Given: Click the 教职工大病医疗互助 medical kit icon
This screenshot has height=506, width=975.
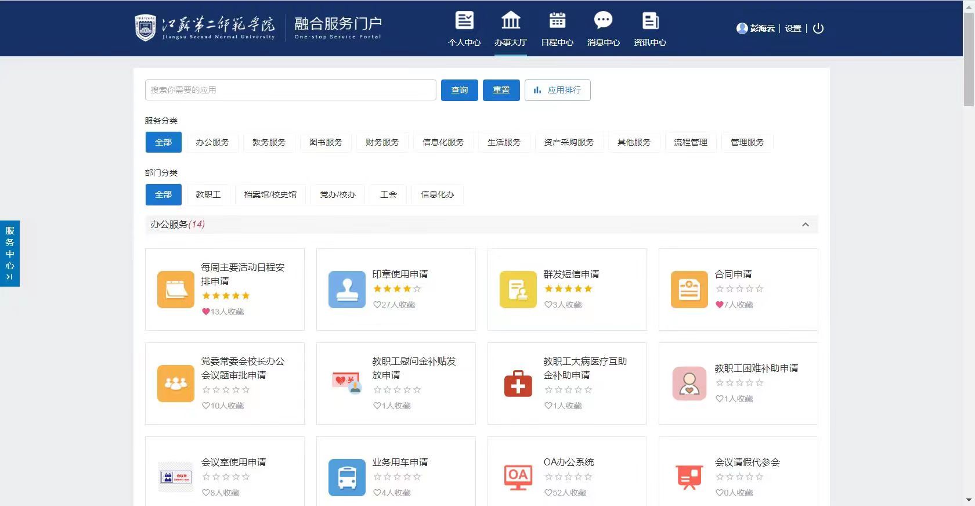Looking at the screenshot, I should click(518, 384).
